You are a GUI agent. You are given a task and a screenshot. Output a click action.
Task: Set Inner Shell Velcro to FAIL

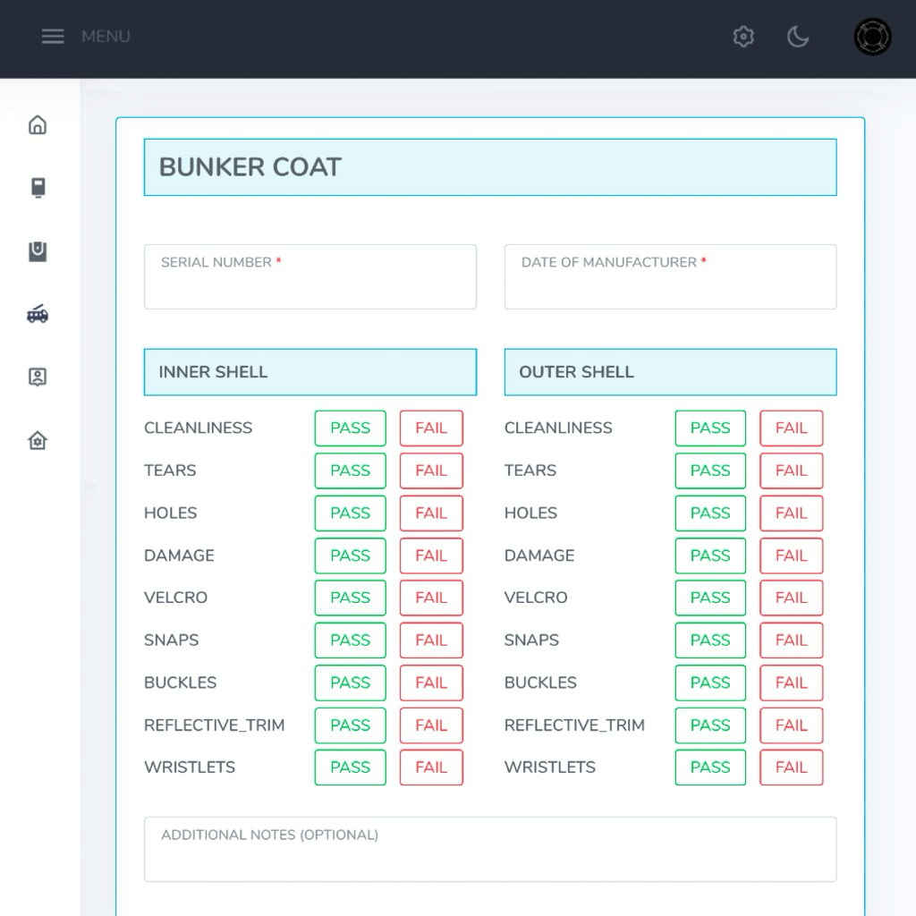click(431, 598)
